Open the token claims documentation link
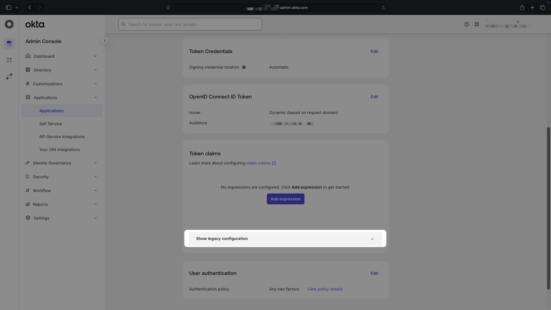This screenshot has height=310, width=551. [258, 163]
